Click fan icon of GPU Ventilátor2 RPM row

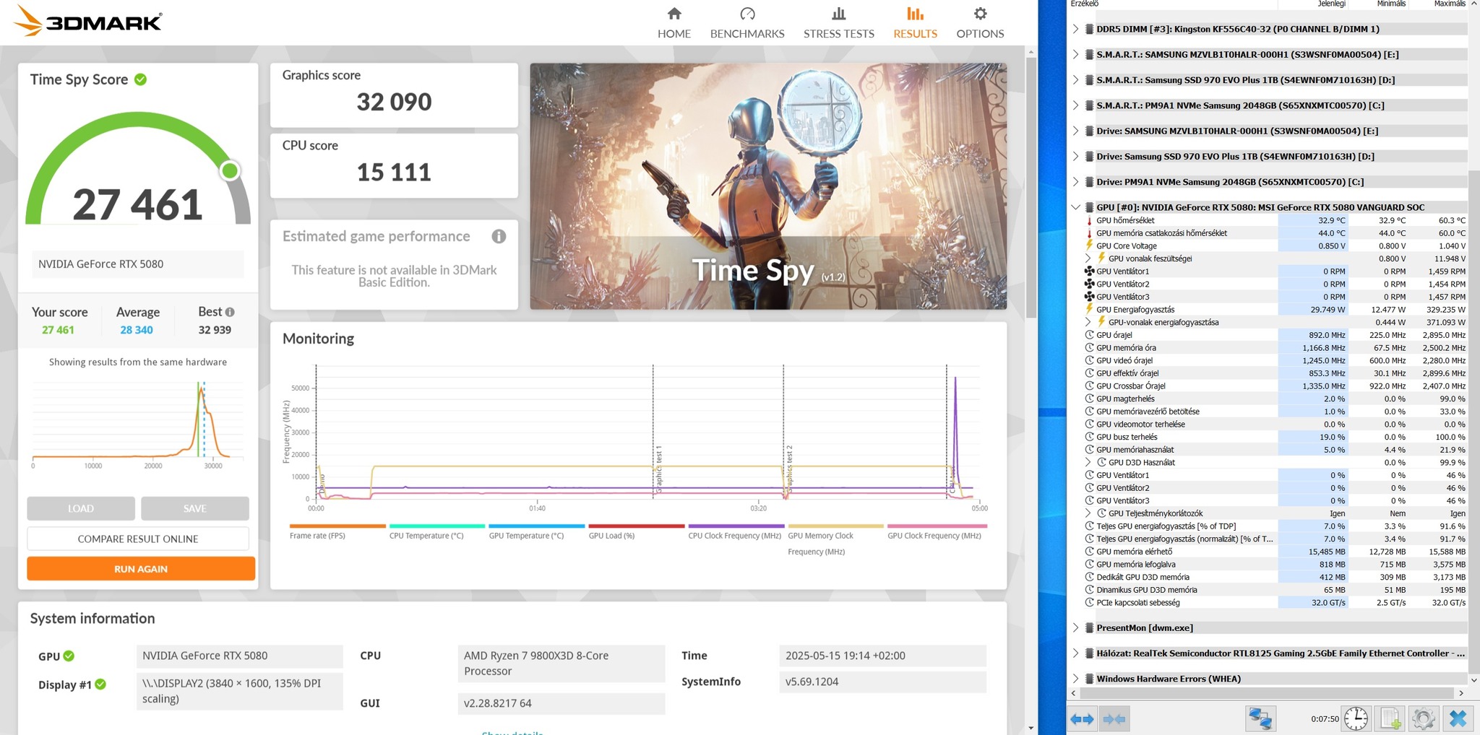(x=1089, y=284)
